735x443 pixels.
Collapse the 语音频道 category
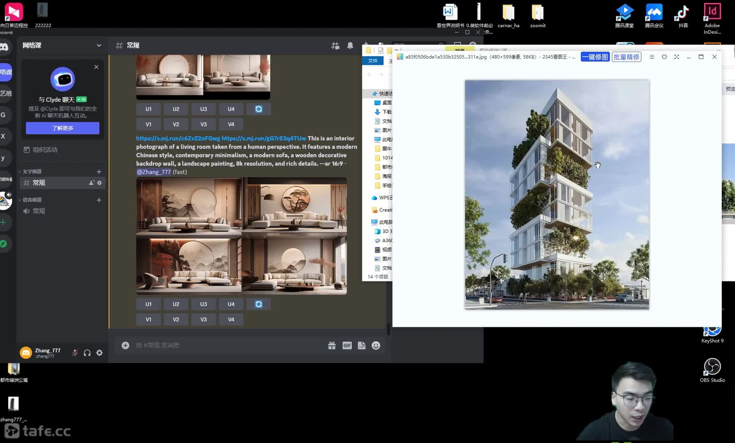(32, 200)
